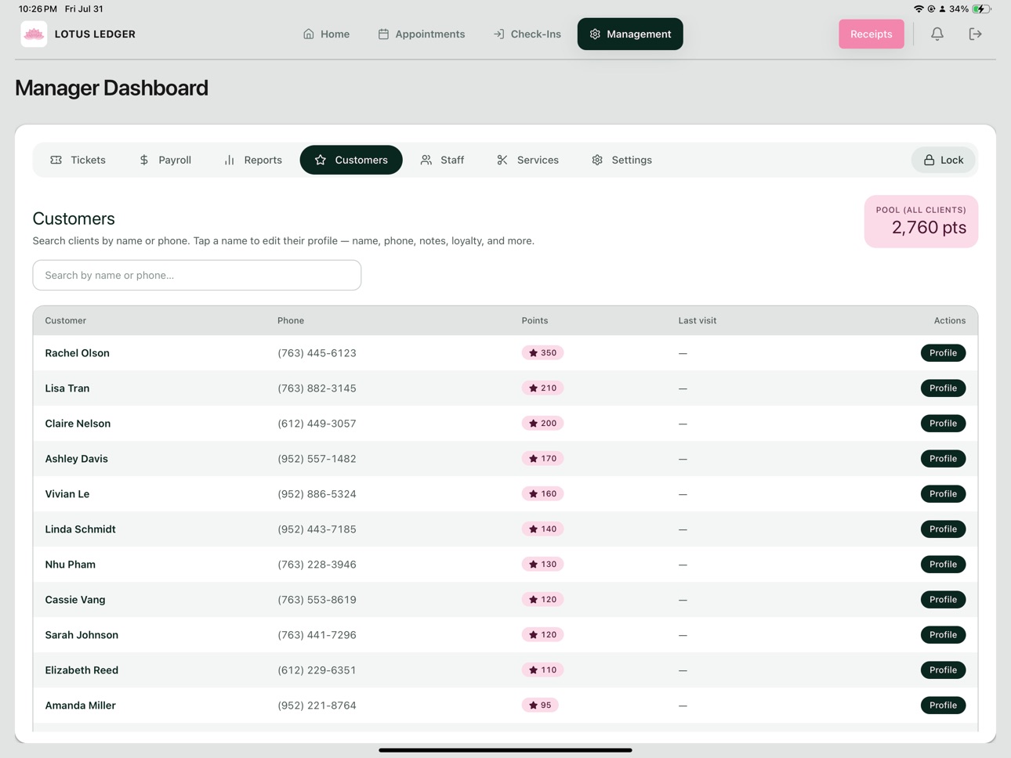
Task: Switch to the Tickets tab
Action: click(x=78, y=160)
